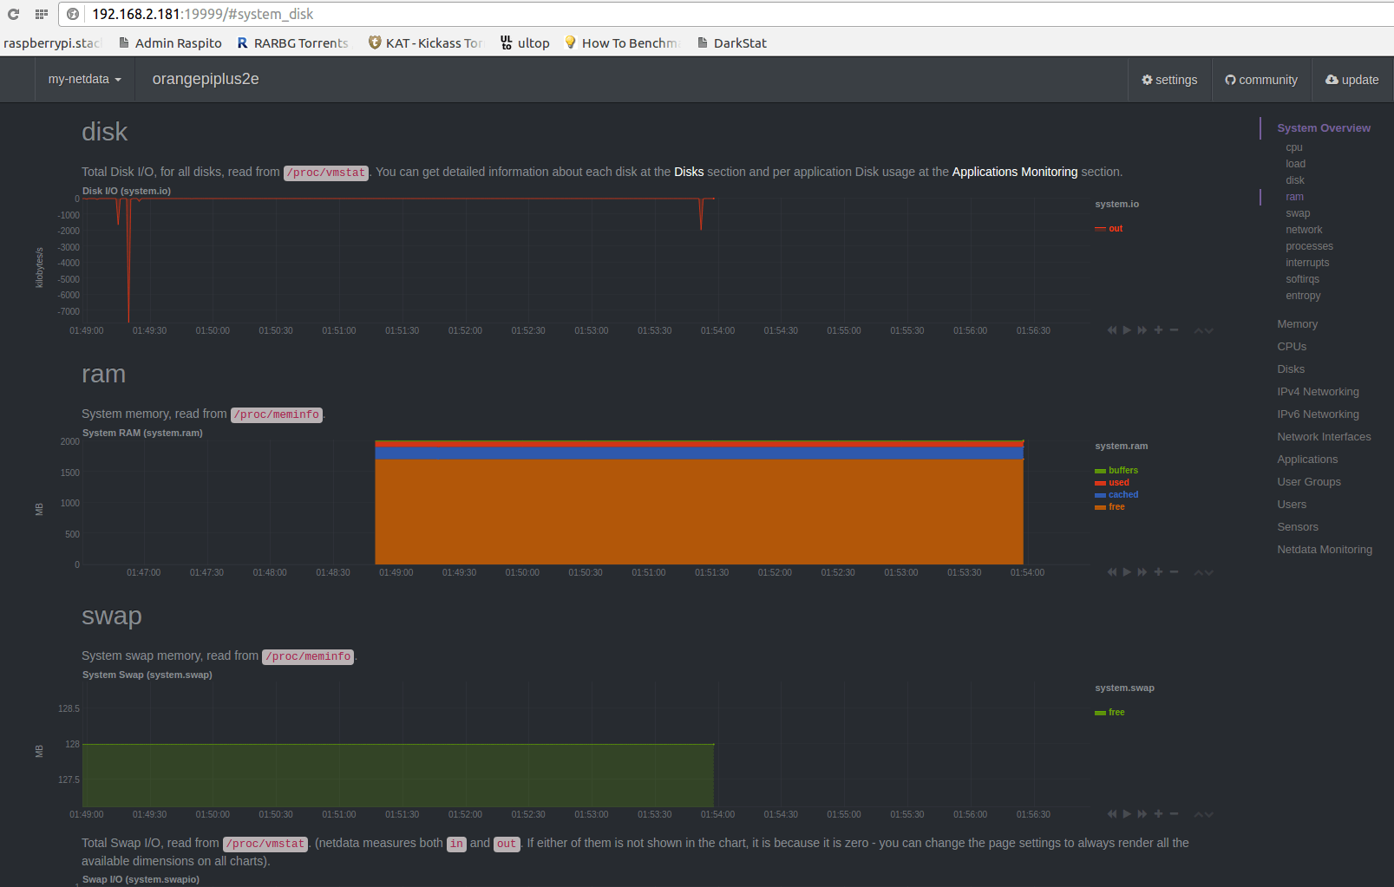The height and width of the screenshot is (887, 1394).
Task: Go to Network Interfaces section in sidebar
Action: tap(1324, 437)
